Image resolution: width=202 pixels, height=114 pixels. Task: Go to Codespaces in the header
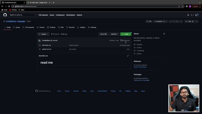click(60, 15)
